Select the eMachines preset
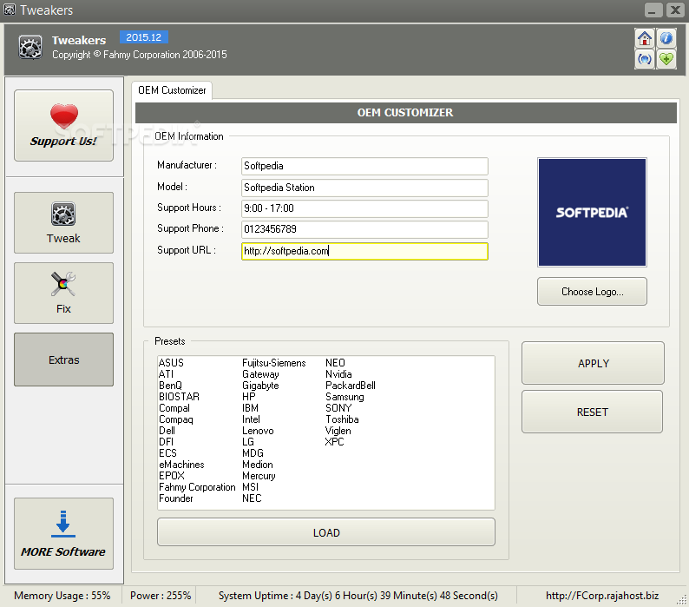689x607 pixels. point(181,465)
